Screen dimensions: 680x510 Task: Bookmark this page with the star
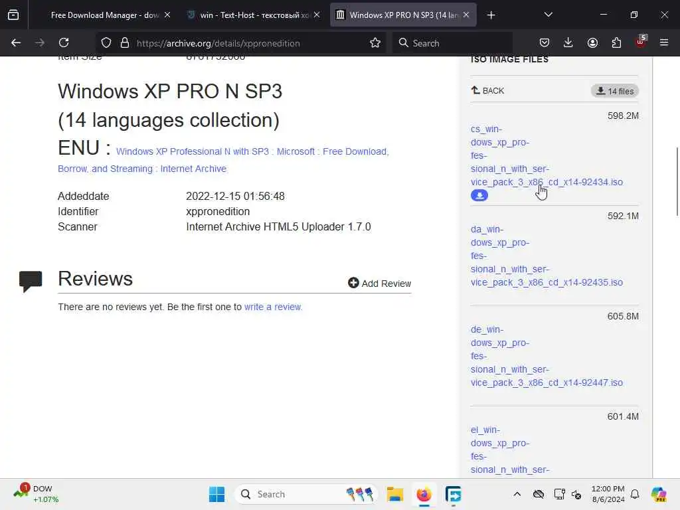tap(375, 43)
